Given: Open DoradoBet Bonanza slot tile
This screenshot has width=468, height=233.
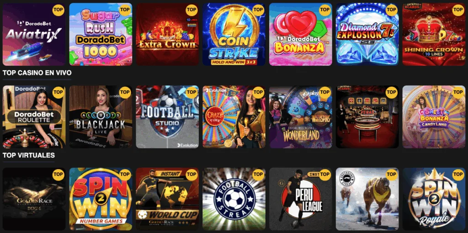Looking at the screenshot, I should tap(301, 34).
